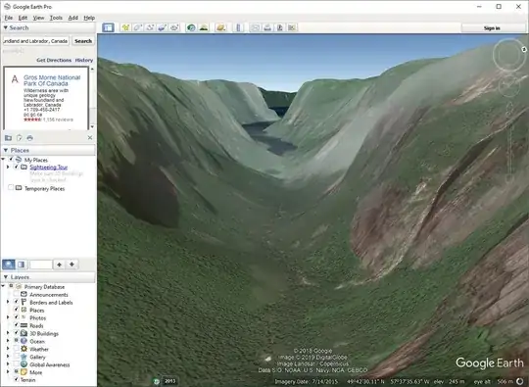
Task: Clear search results with the X icon
Action: pos(90,138)
